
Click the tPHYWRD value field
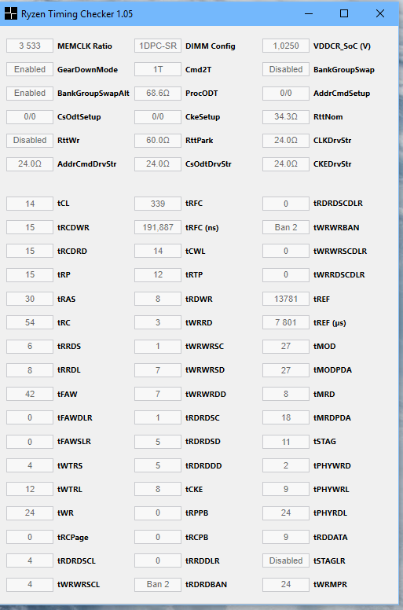pos(286,465)
